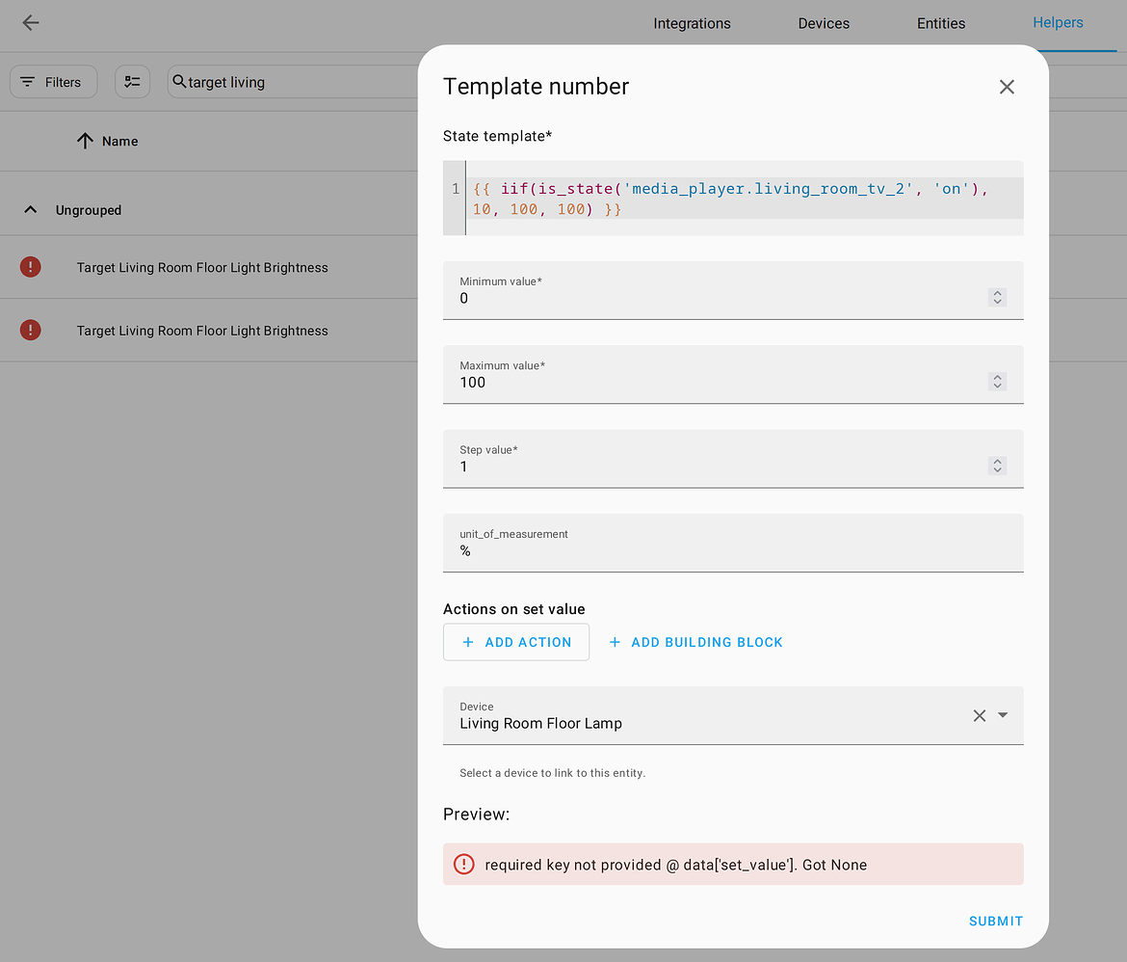Screen dimensions: 1127x962
Task: Open the Entities tab
Action: click(x=940, y=23)
